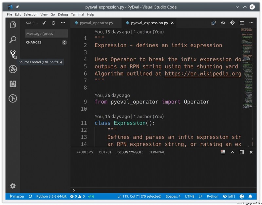Open the File menu
262x205 pixels.
9,14
